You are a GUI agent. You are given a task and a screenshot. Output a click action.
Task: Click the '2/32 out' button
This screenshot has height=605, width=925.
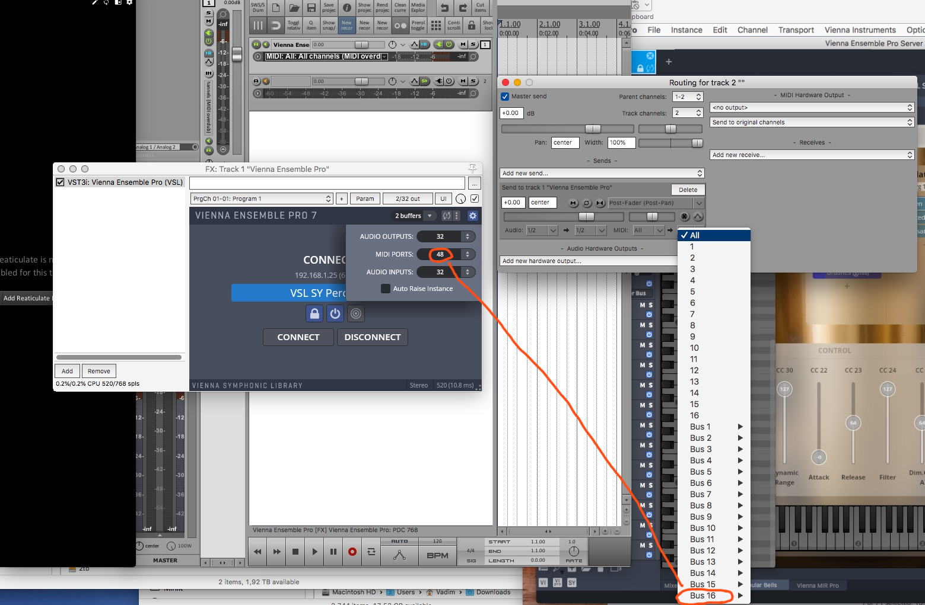tap(408, 199)
